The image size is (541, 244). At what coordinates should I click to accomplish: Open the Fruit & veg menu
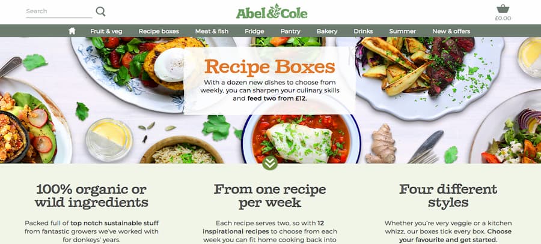pos(106,31)
